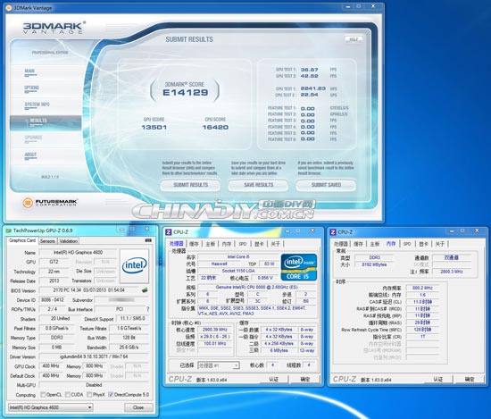
Task: Click the SUBMIT RESULTS button
Action: coord(190,185)
